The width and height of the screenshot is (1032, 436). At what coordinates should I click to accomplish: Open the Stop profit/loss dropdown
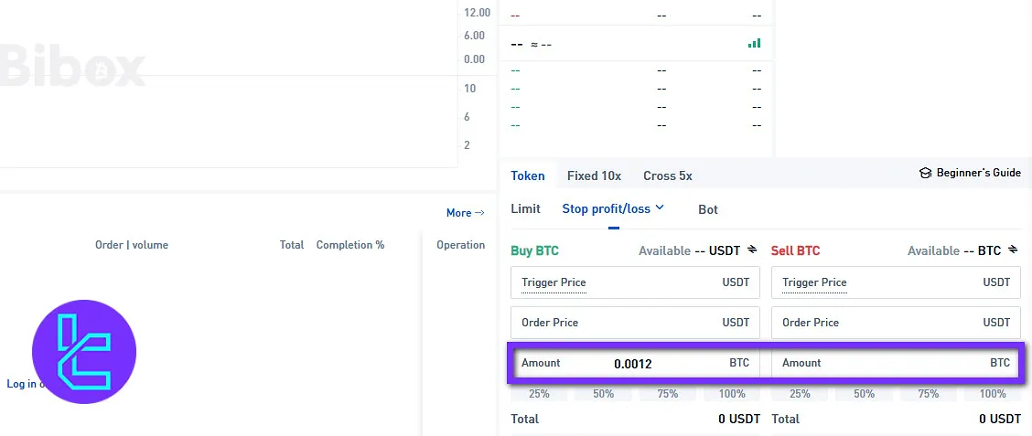(613, 209)
